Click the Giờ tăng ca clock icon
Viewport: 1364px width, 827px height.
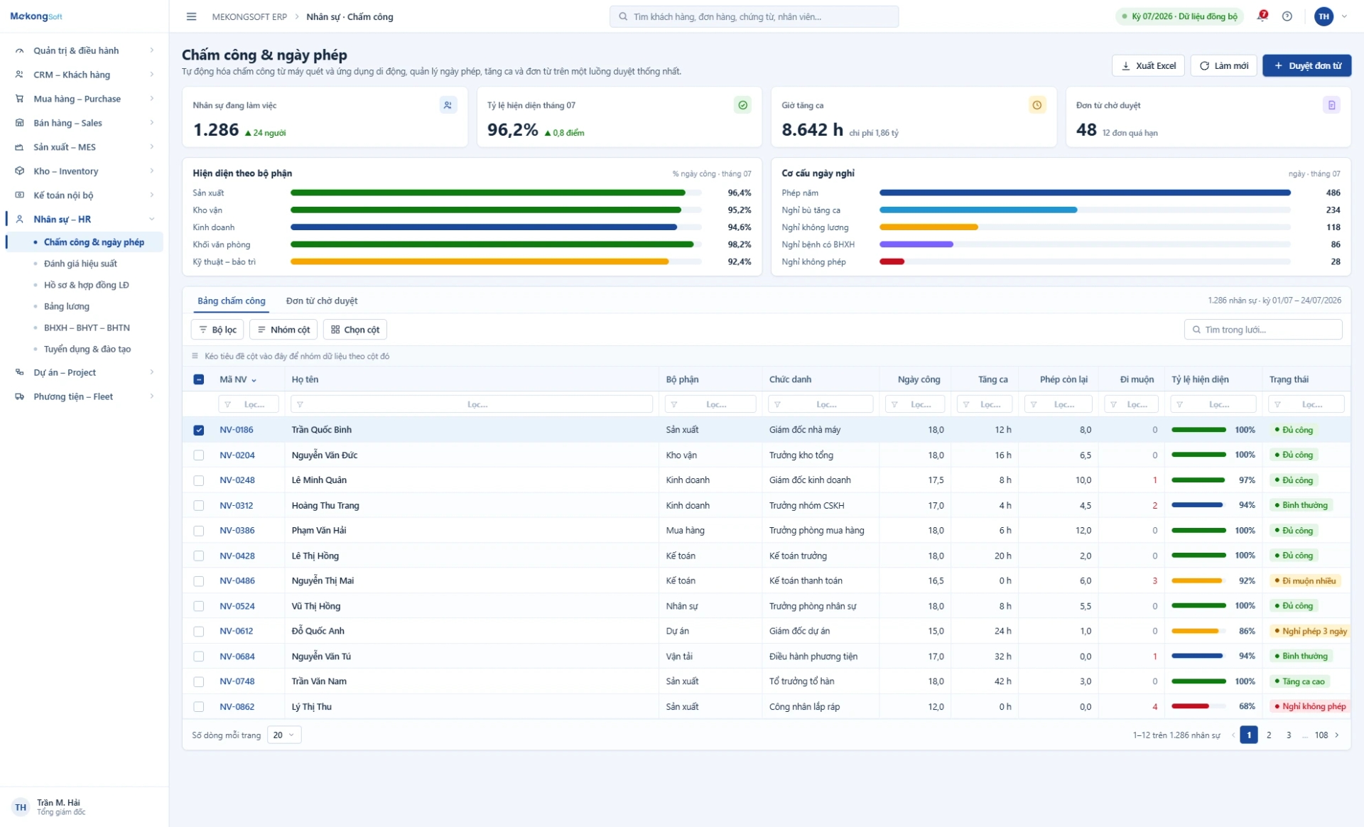[1037, 105]
